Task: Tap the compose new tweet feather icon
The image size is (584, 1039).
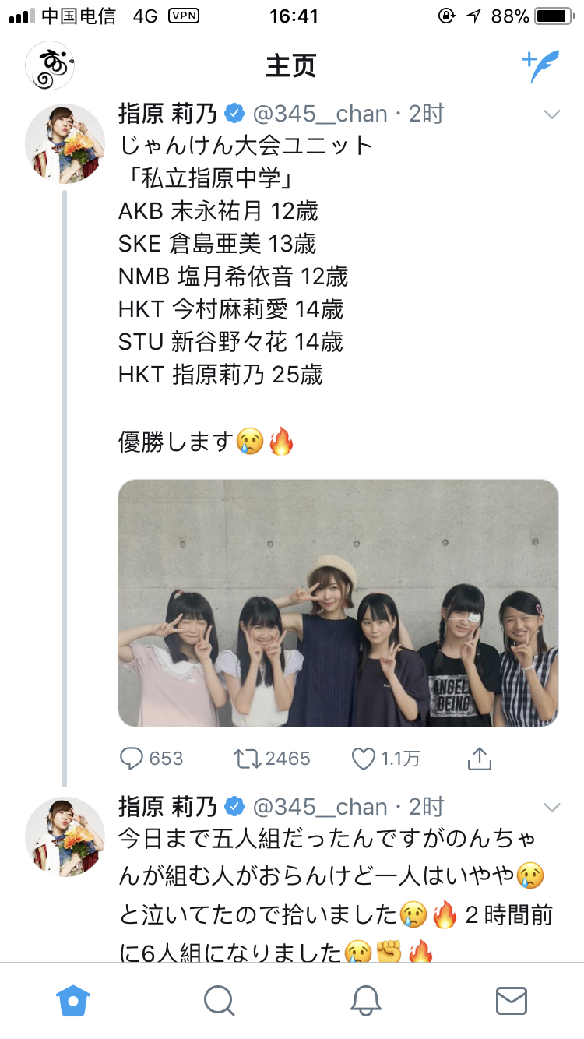Action: coord(540,67)
